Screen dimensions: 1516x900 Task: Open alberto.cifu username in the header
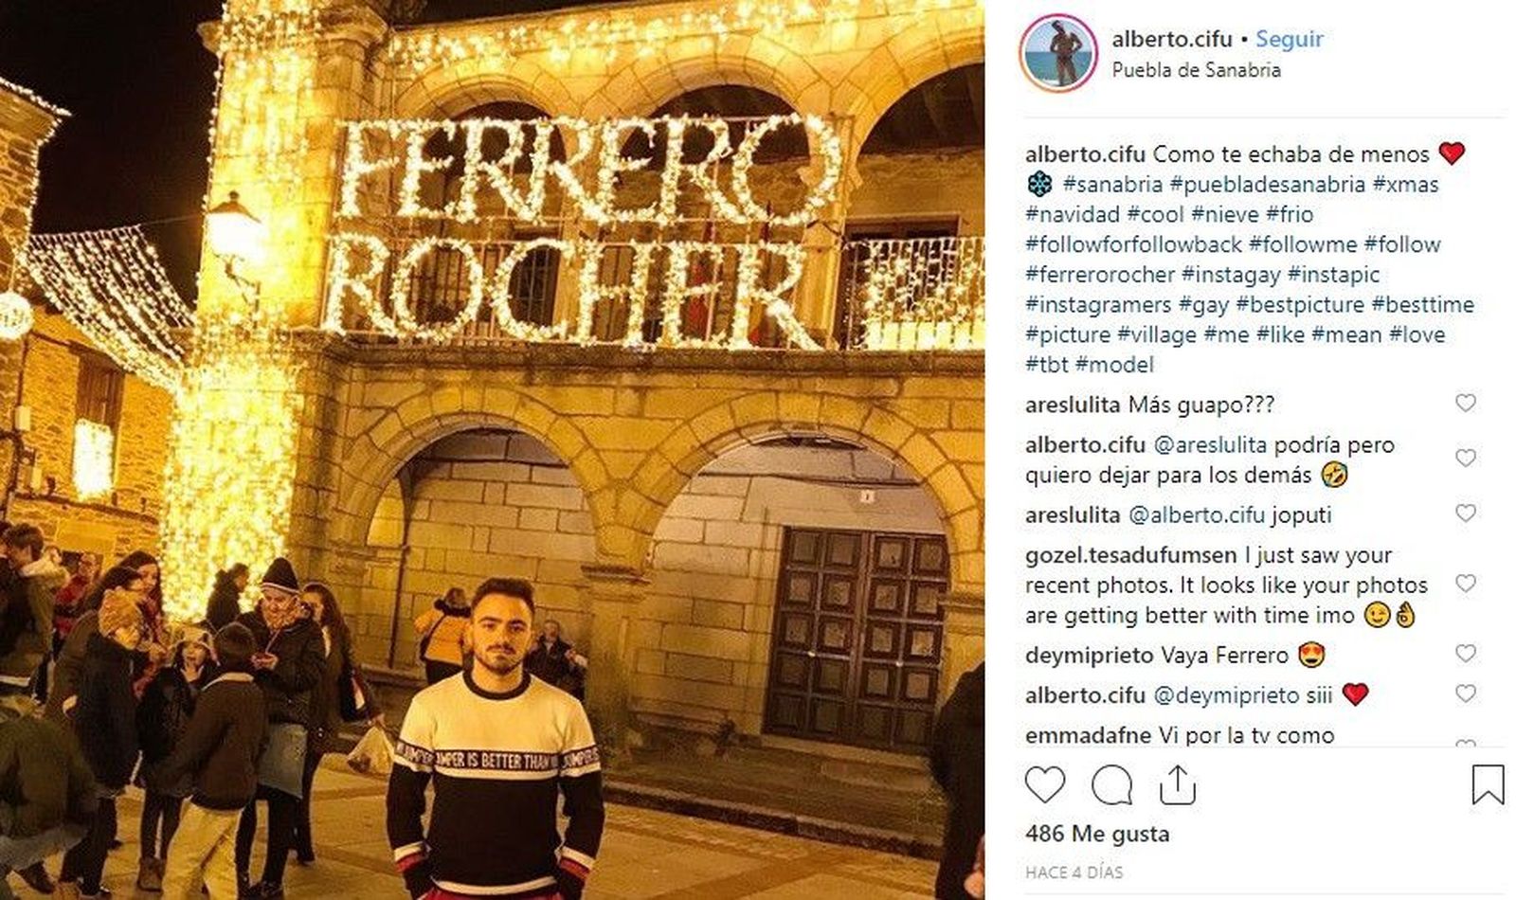pyautogui.click(x=1172, y=39)
